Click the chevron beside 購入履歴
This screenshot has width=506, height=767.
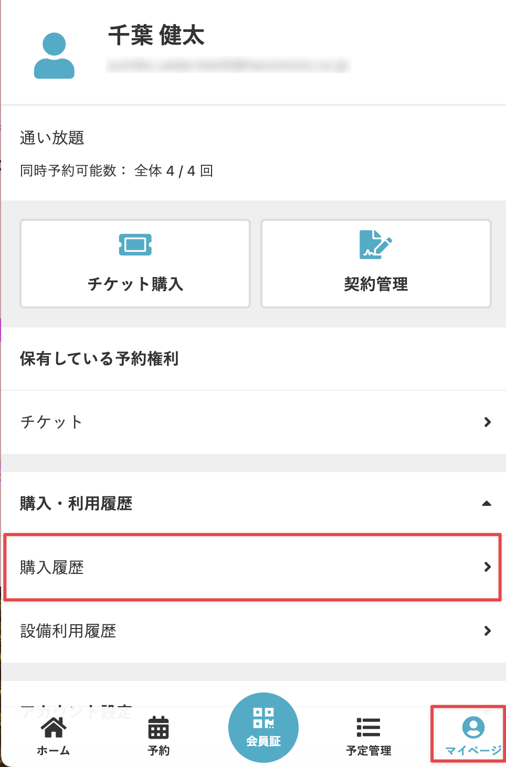coord(488,567)
